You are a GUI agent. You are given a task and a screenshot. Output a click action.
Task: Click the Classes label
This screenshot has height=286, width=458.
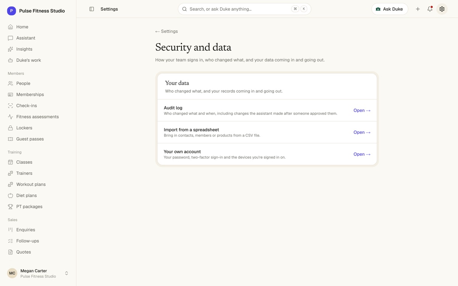[24, 162]
